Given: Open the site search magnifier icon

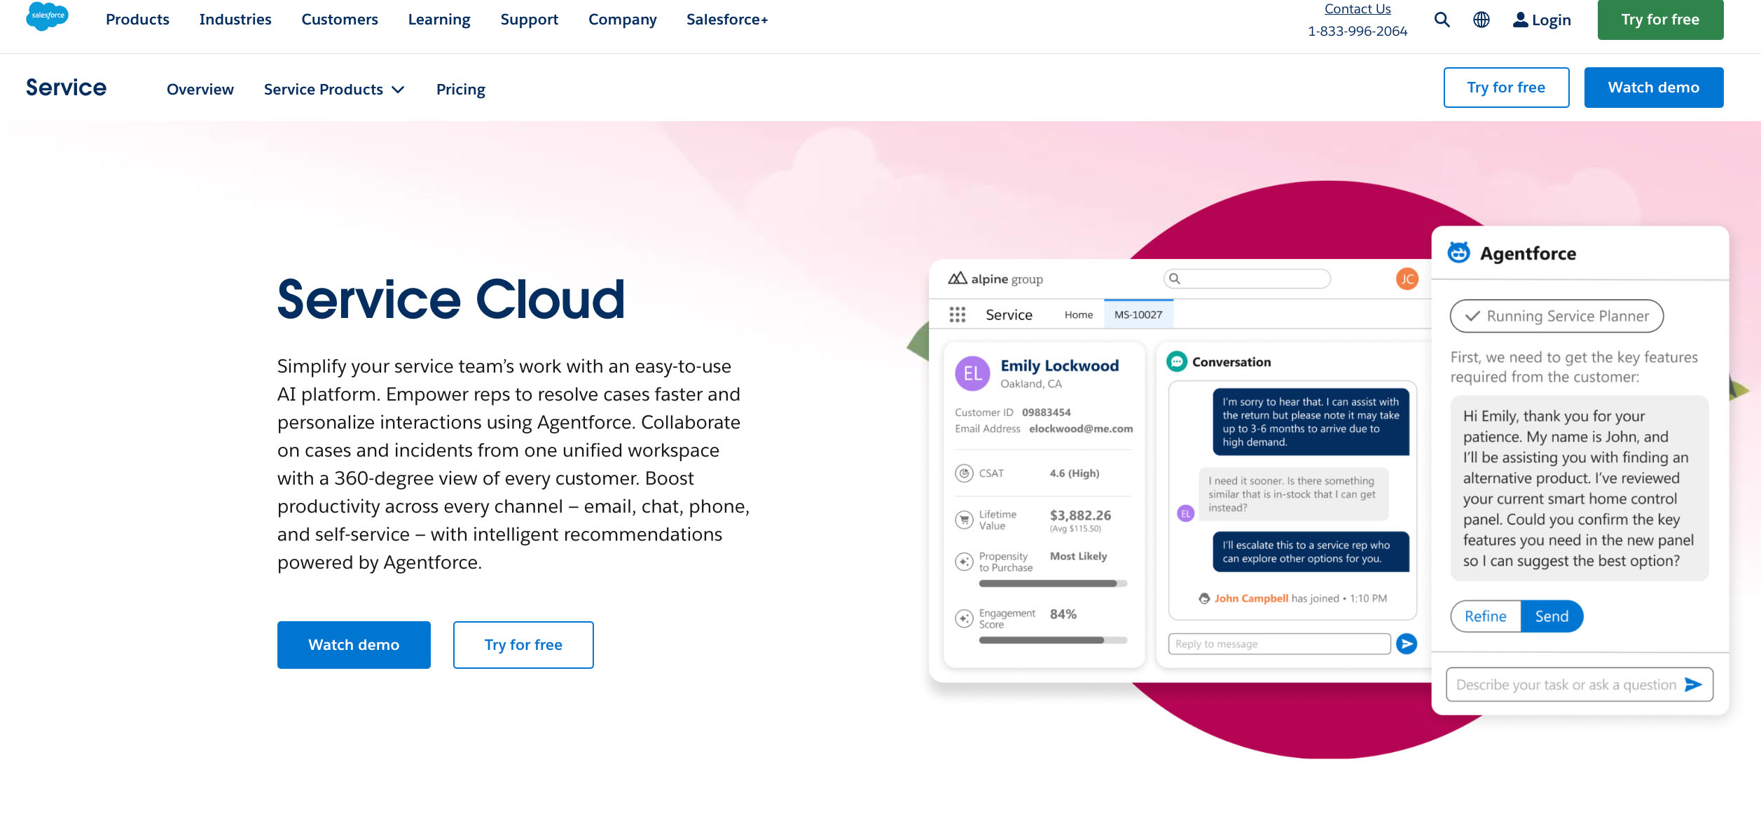Looking at the screenshot, I should [1442, 20].
